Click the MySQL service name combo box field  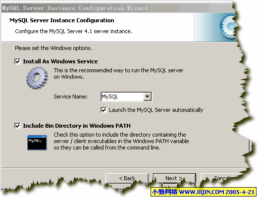pos(126,97)
